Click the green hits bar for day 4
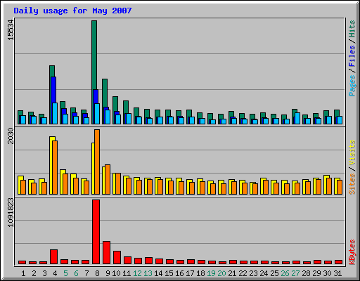Screen dimensions: 360x281 pyautogui.click(x=52, y=71)
